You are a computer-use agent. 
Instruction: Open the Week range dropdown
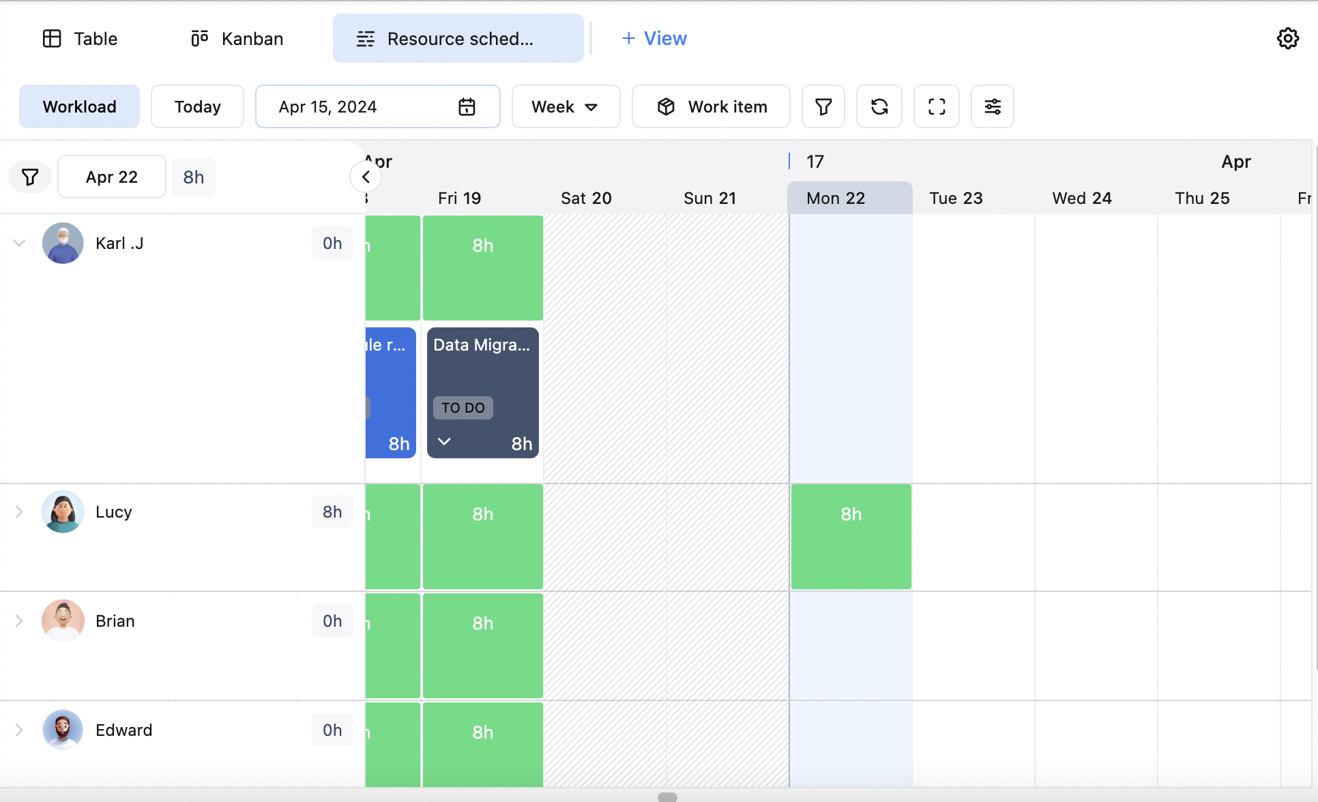[x=566, y=106]
